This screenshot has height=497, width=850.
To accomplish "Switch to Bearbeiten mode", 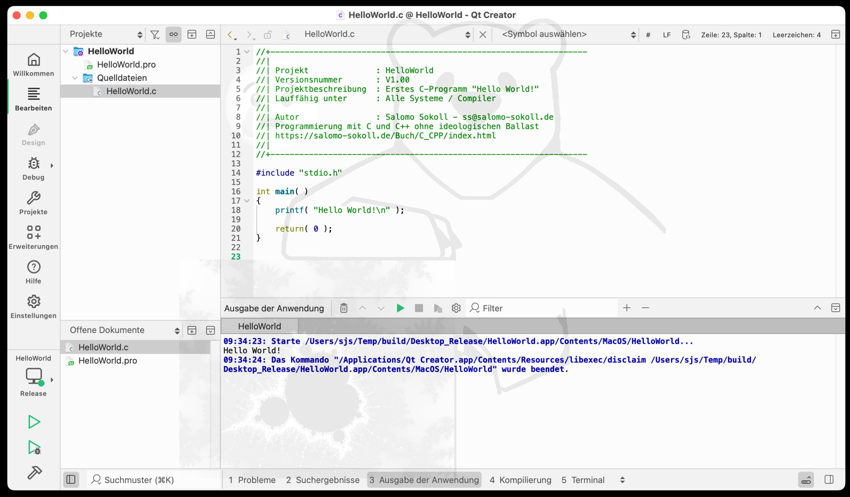I will tap(34, 99).
